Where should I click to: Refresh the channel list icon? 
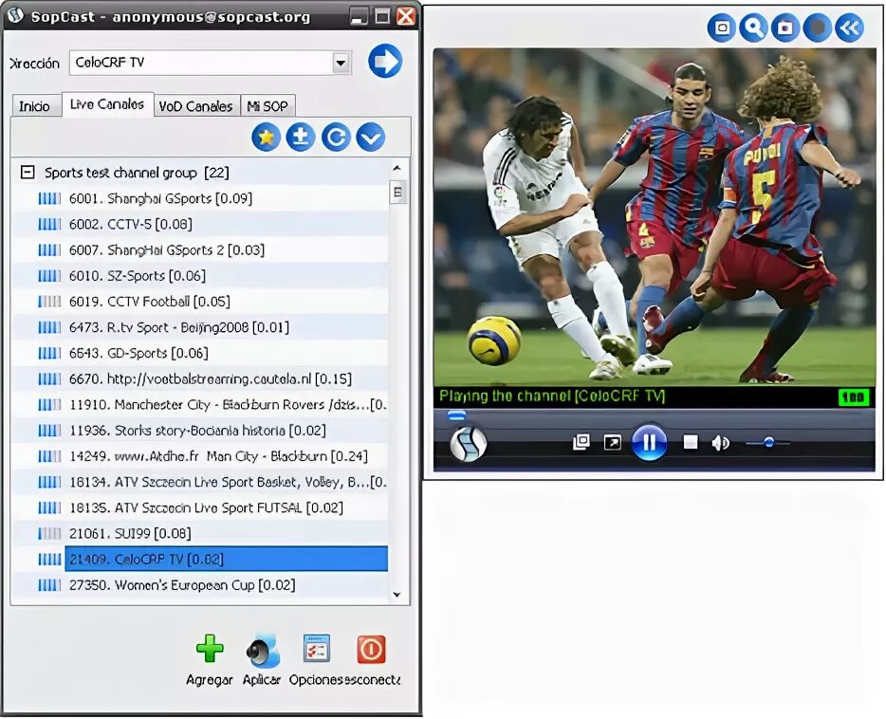tap(336, 138)
